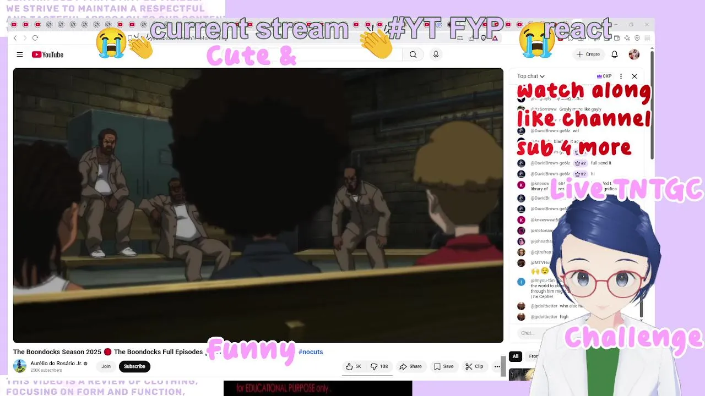705x396 pixels.
Task: Open more actions three-dot menu under video
Action: point(497,366)
